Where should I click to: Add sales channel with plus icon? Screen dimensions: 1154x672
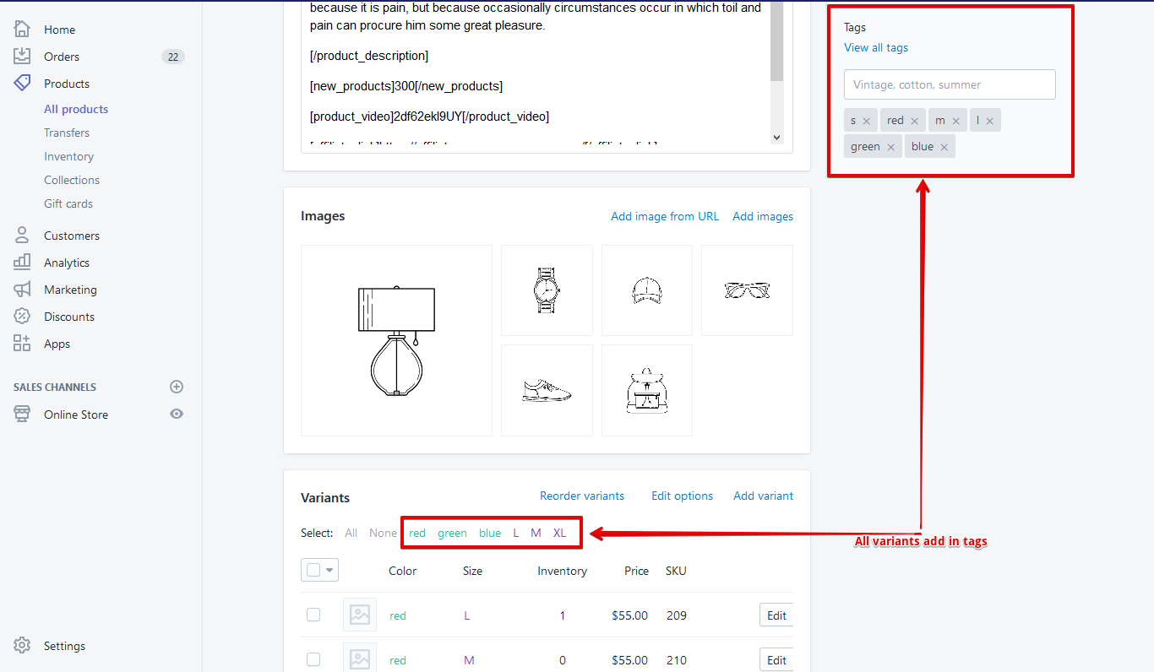[x=177, y=387]
